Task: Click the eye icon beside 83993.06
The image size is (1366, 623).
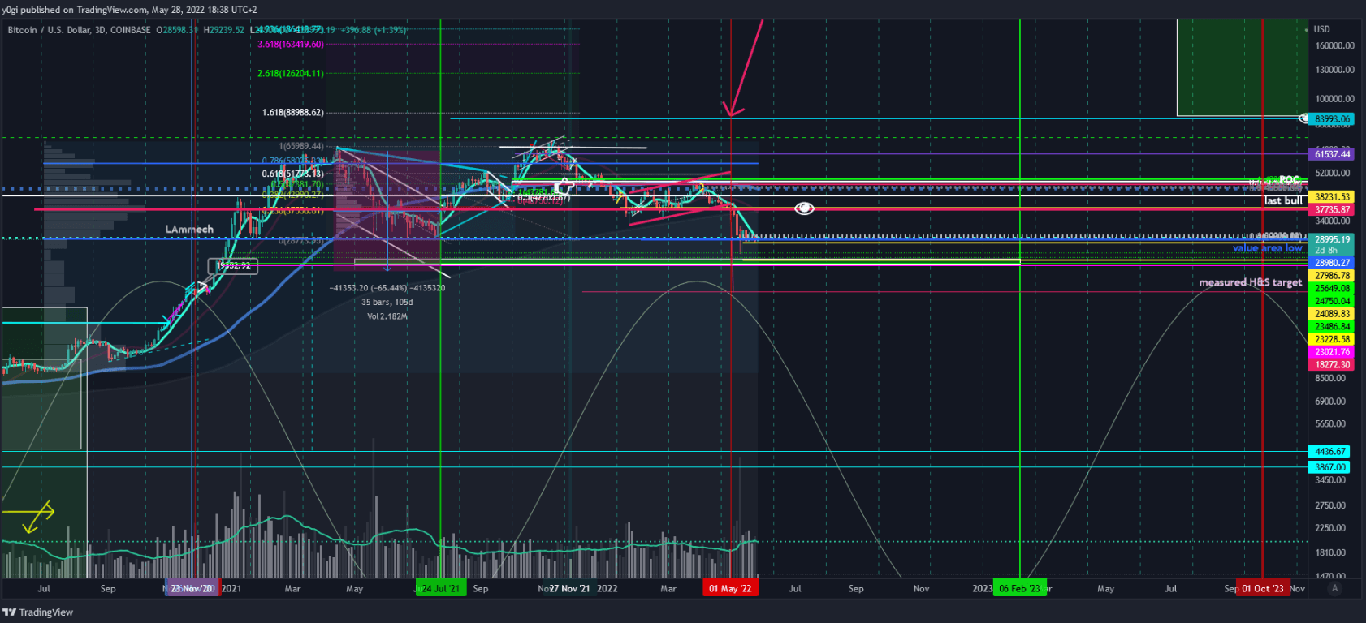Action: pos(1304,118)
